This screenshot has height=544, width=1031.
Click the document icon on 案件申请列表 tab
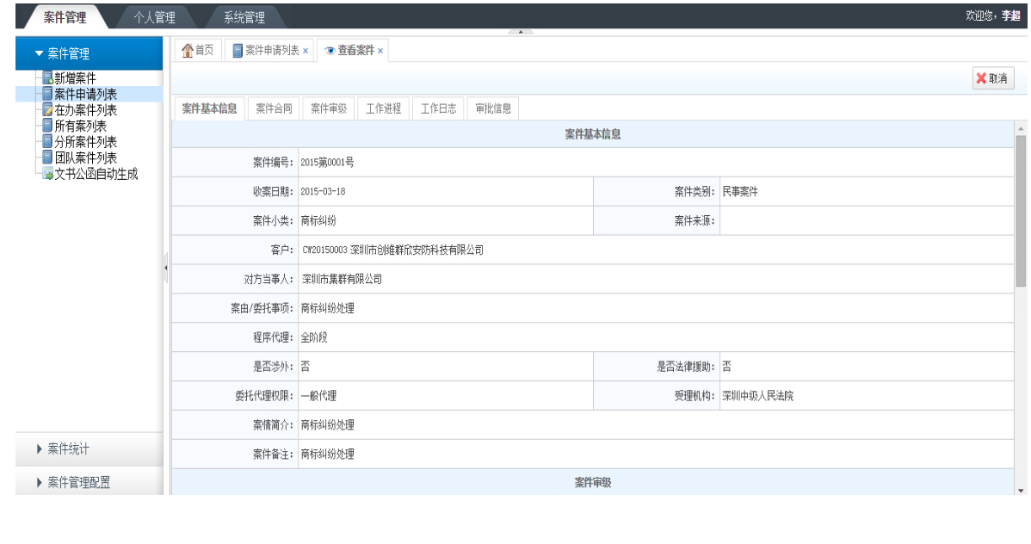point(238,51)
